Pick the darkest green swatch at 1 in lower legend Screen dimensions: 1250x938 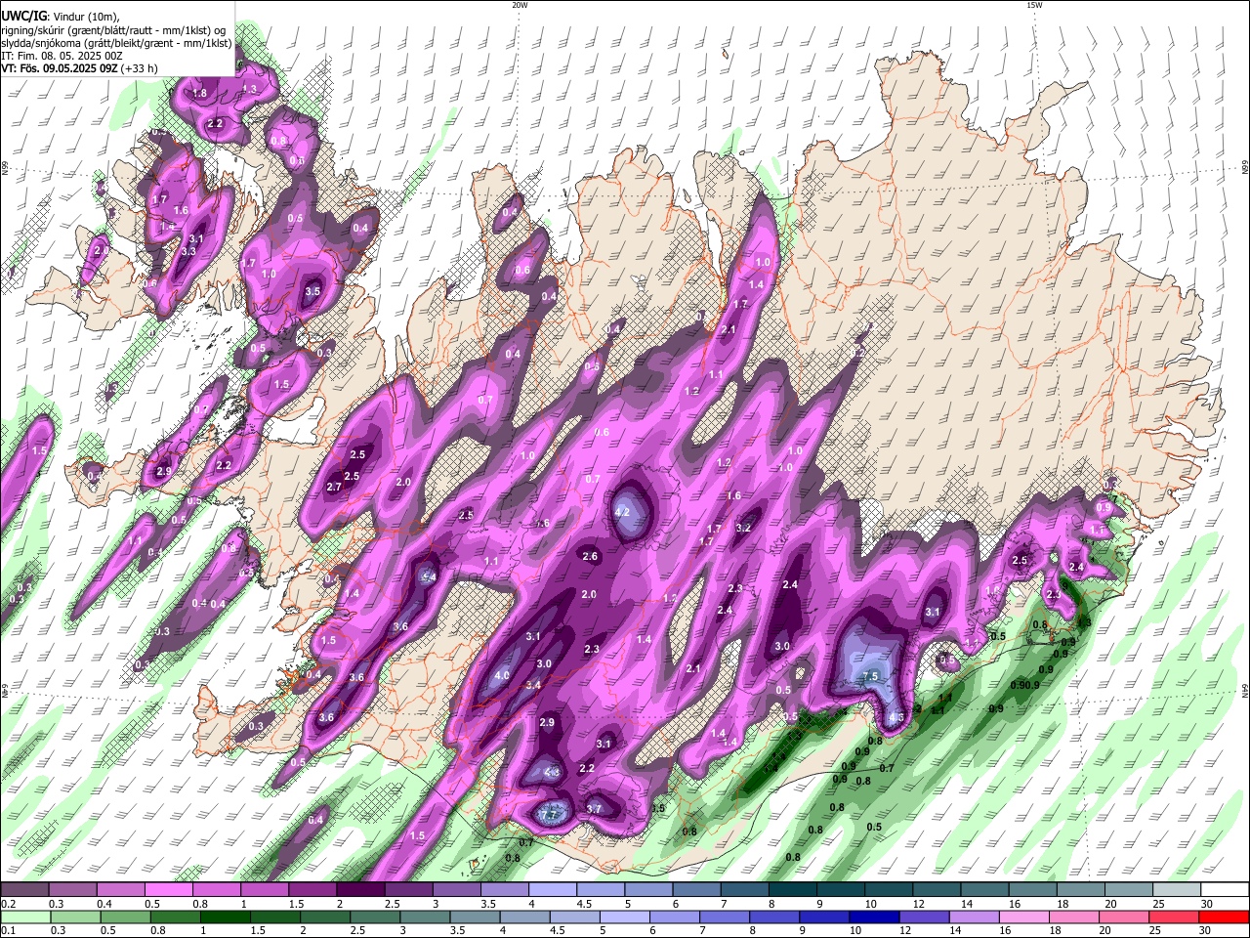click(x=226, y=917)
